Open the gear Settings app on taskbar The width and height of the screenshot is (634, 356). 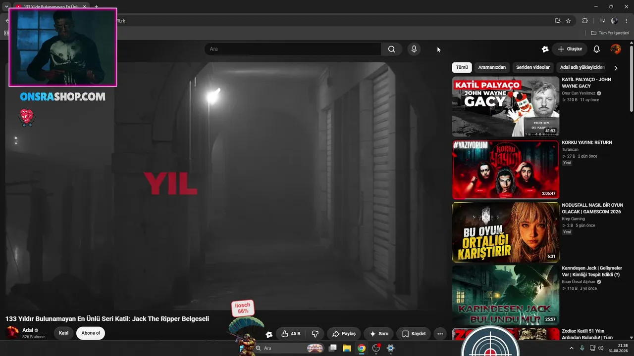[x=390, y=348]
